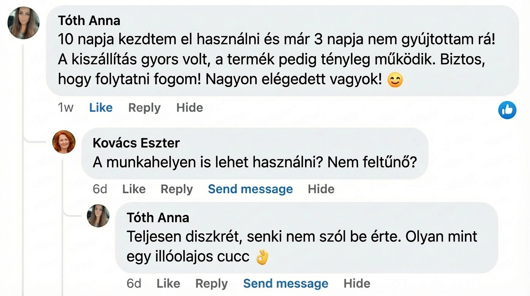Image resolution: width=530 pixels, height=296 pixels.
Task: Send message from Tóth Anna's nested reply
Action: 286,283
